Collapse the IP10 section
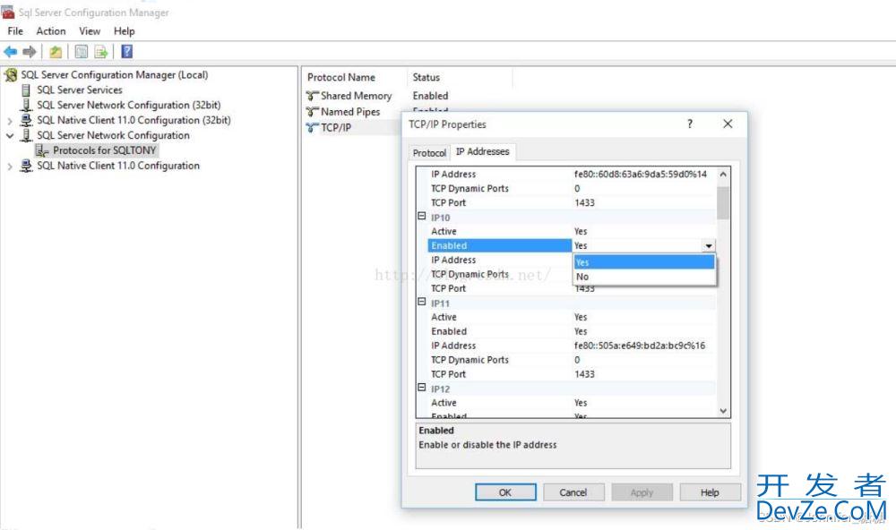 click(x=422, y=217)
